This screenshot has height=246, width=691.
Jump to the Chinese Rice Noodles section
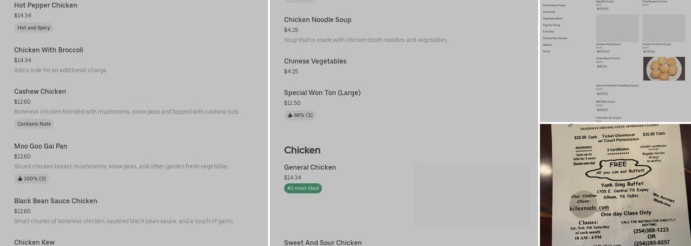point(555,38)
